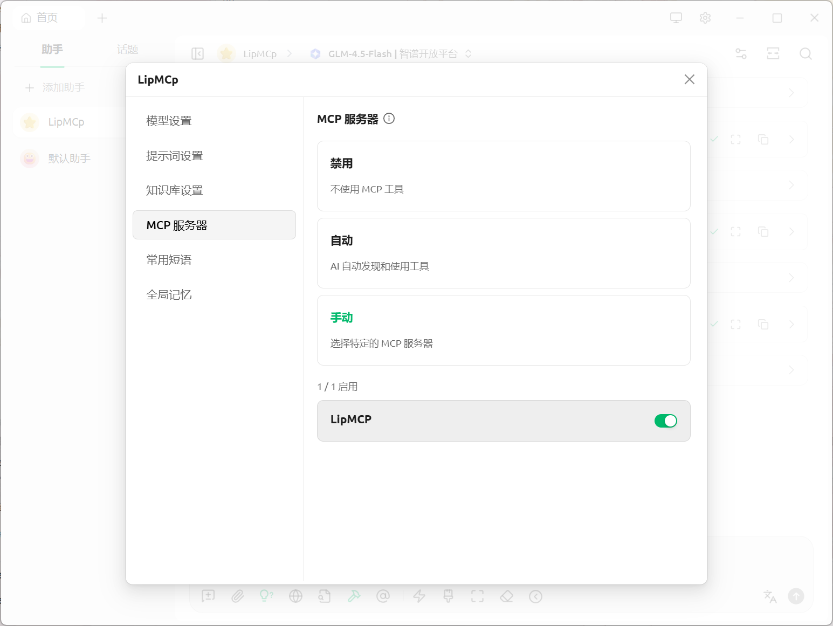Open the sliders settings icon in header
Viewport: 833px width, 626px height.
tap(741, 53)
